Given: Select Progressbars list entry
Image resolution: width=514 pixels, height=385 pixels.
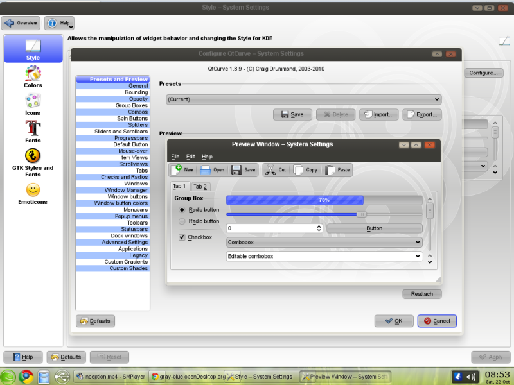Looking at the screenshot, I should pyautogui.click(x=113, y=138).
